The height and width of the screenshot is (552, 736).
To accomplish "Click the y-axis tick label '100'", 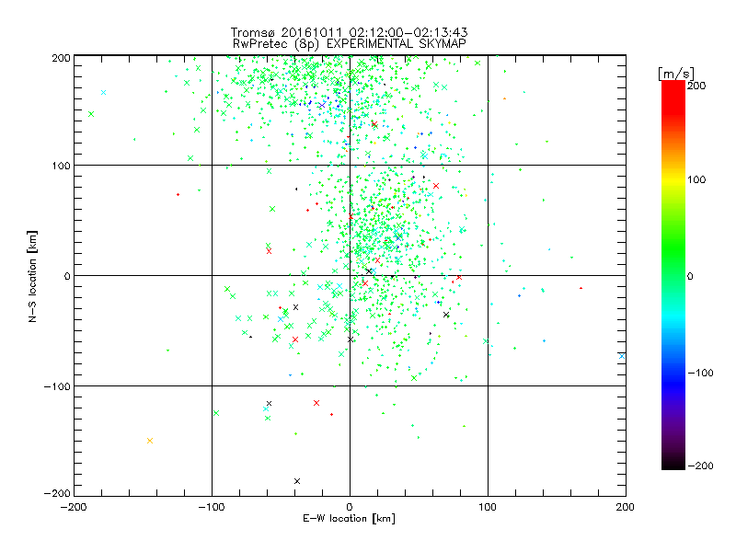I will 61,166.
